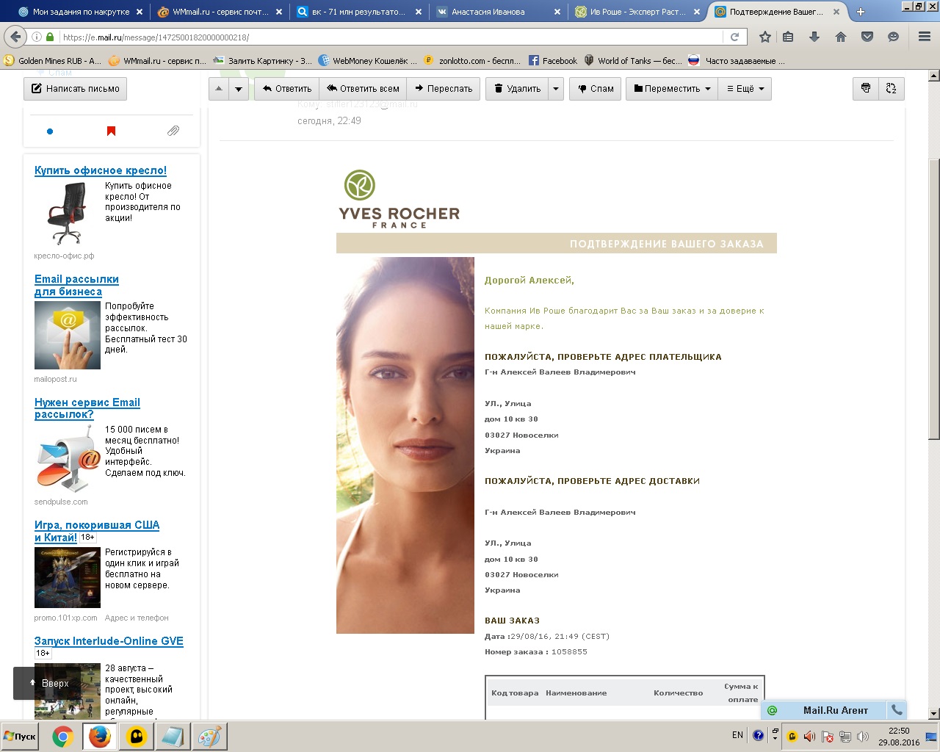The image size is (940, 752).
Task: Expand the Переместить move-to dropdown
Action: (x=672, y=89)
